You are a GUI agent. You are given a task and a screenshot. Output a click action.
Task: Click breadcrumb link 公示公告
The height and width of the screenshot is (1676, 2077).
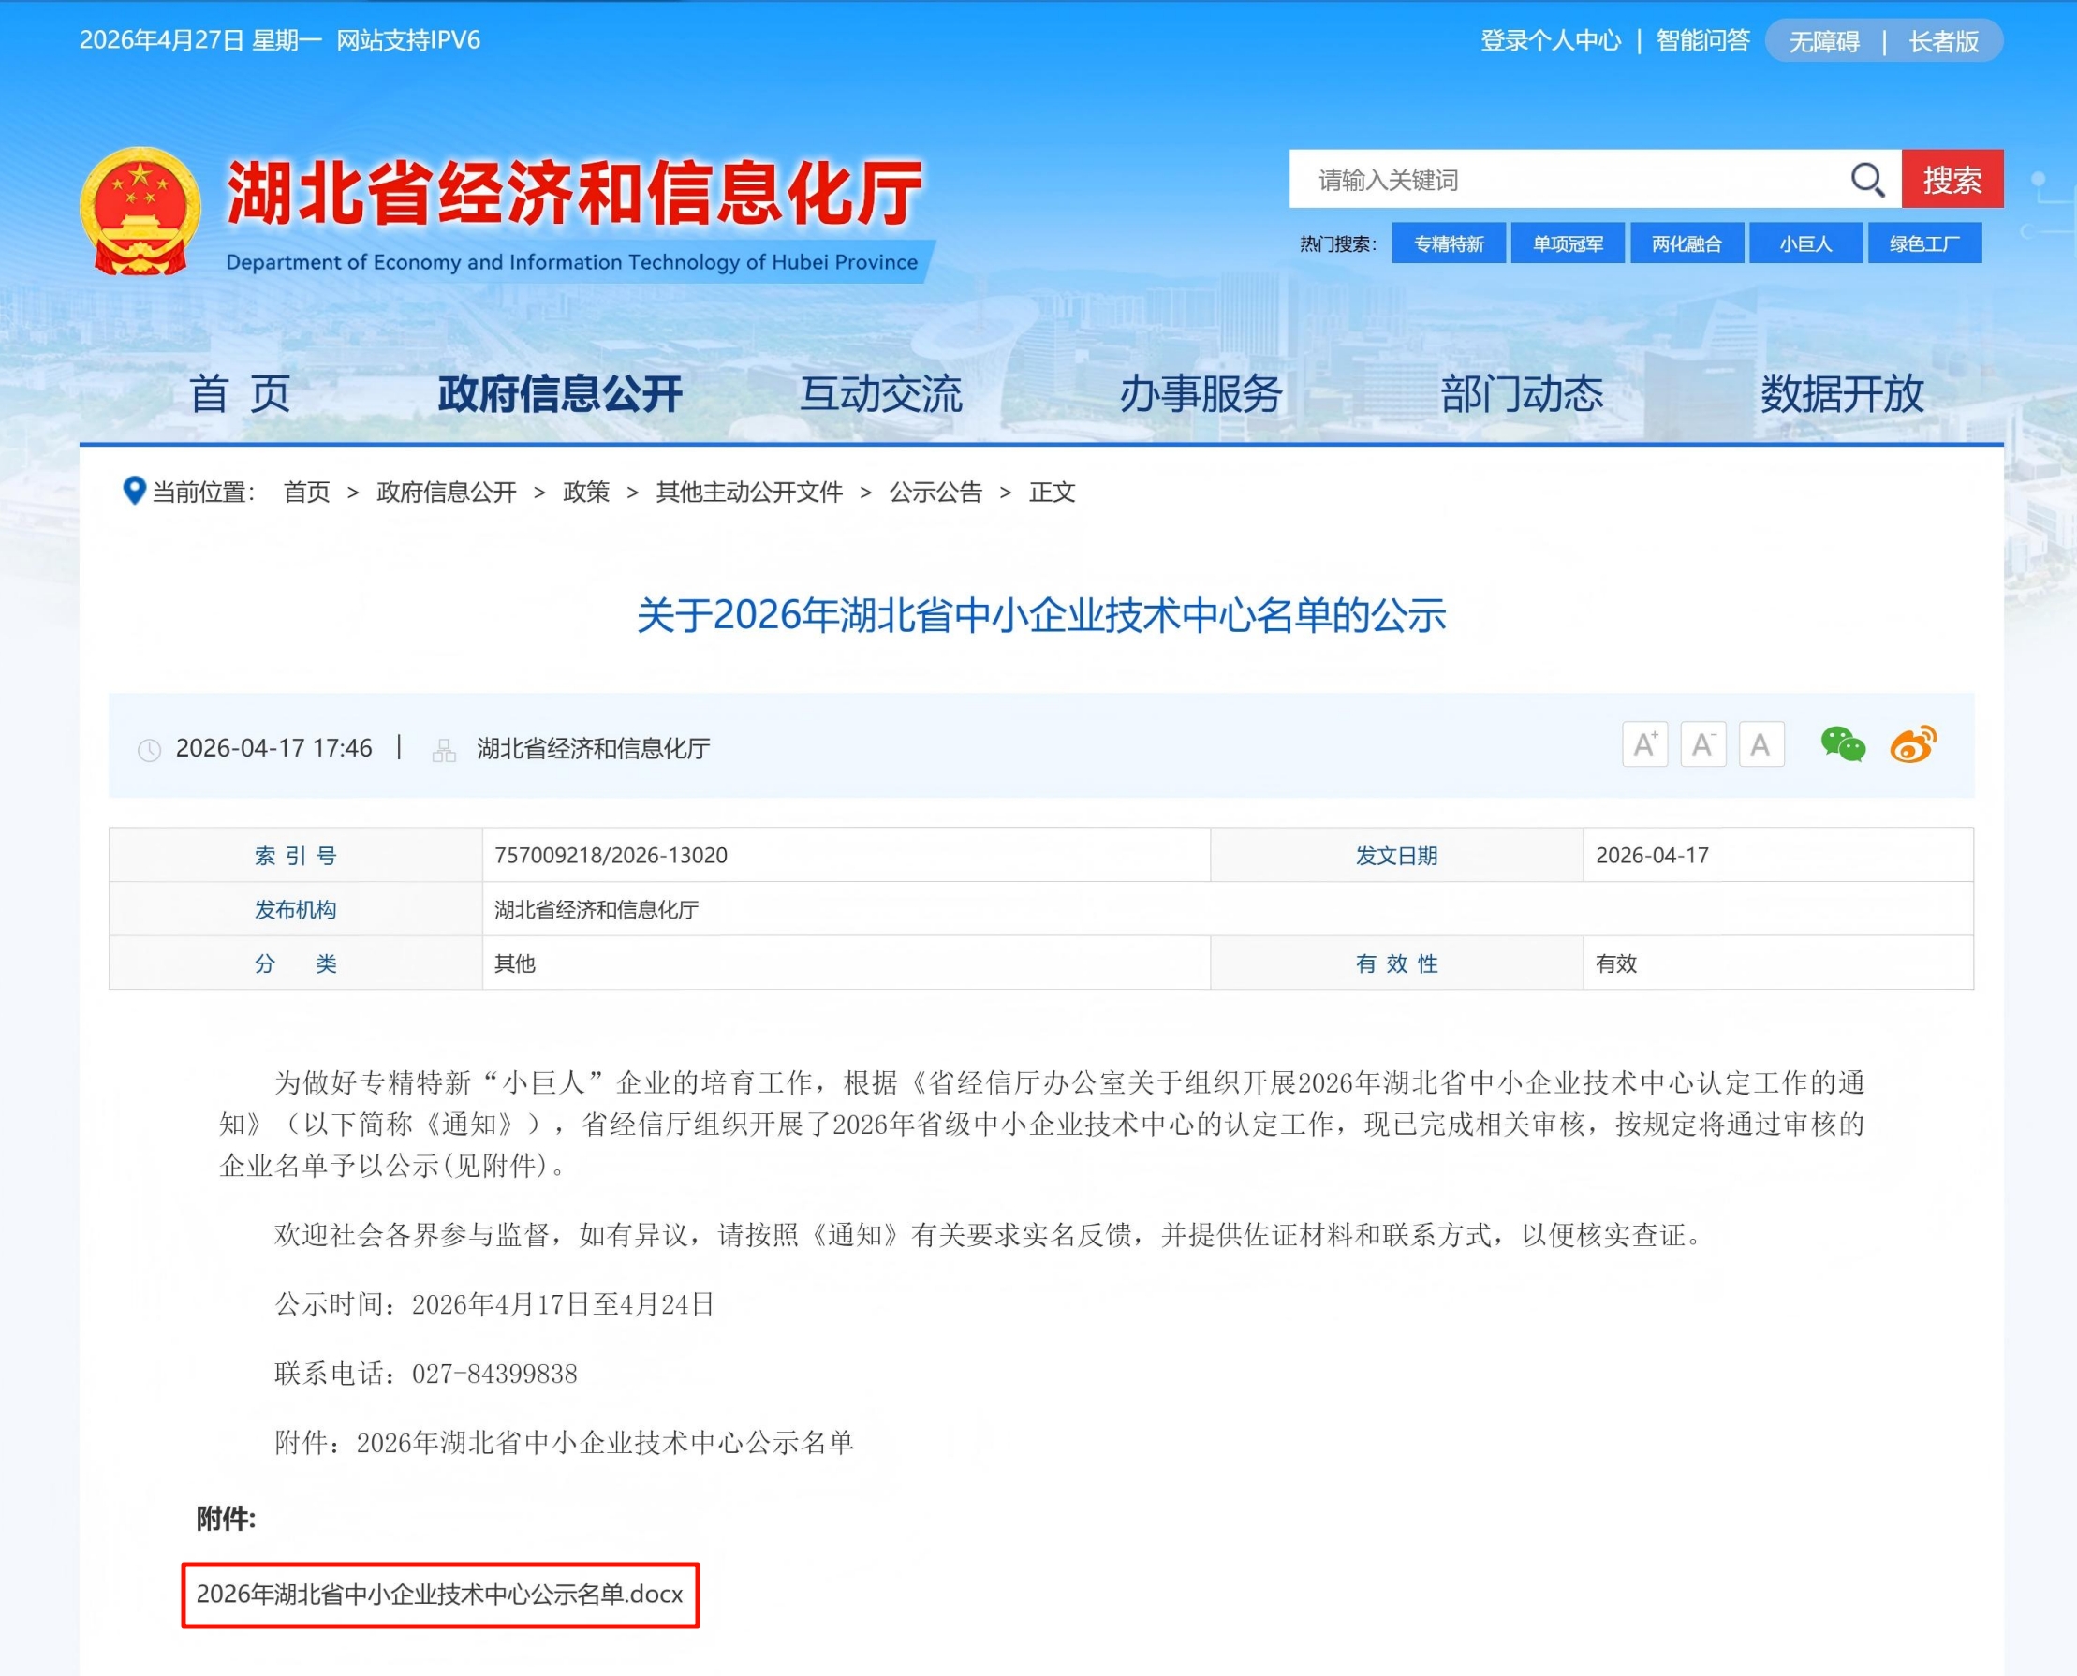935,493
